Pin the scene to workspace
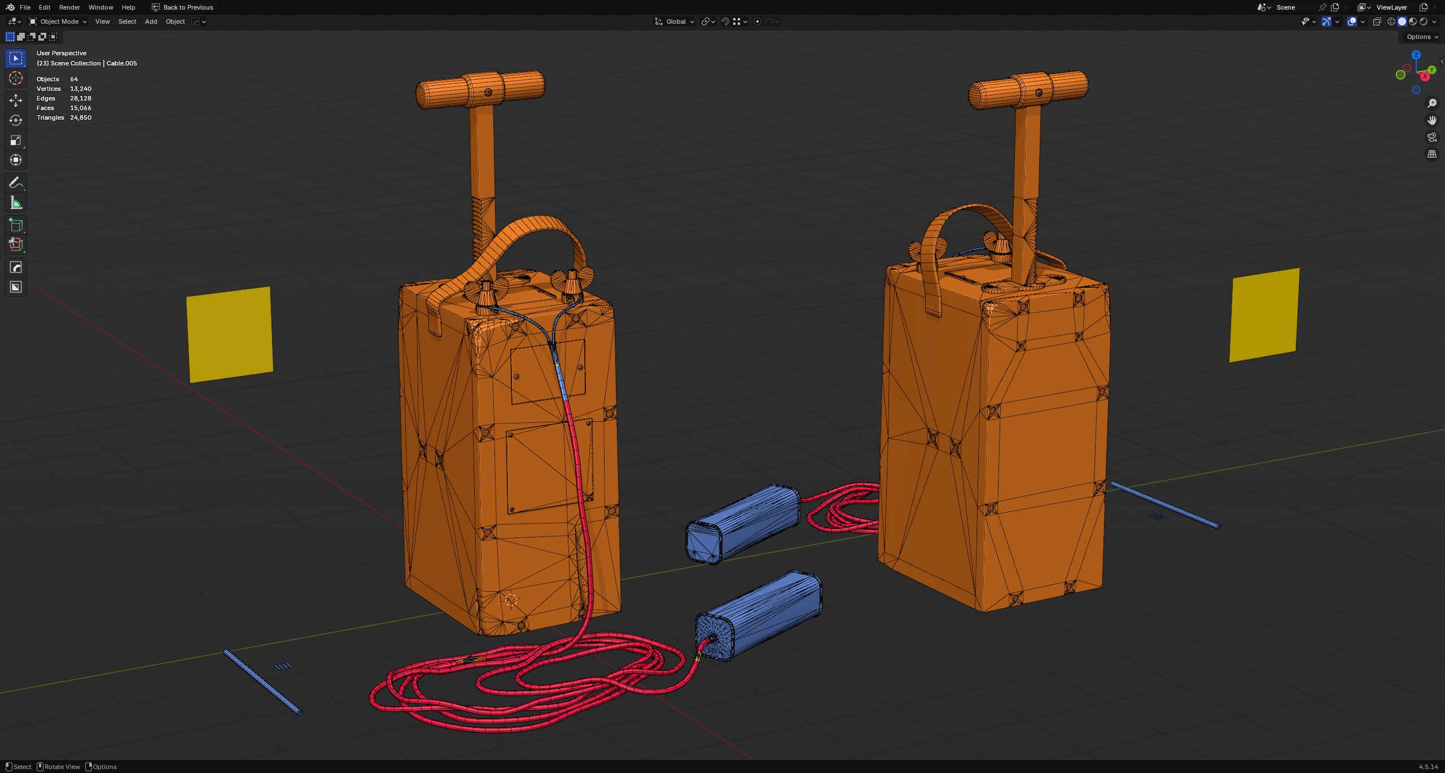 [x=1322, y=7]
